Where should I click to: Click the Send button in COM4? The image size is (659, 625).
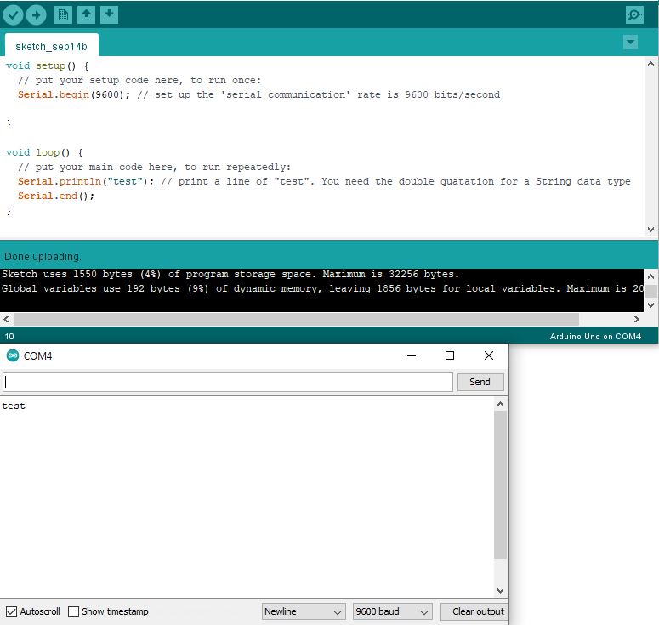(x=480, y=382)
